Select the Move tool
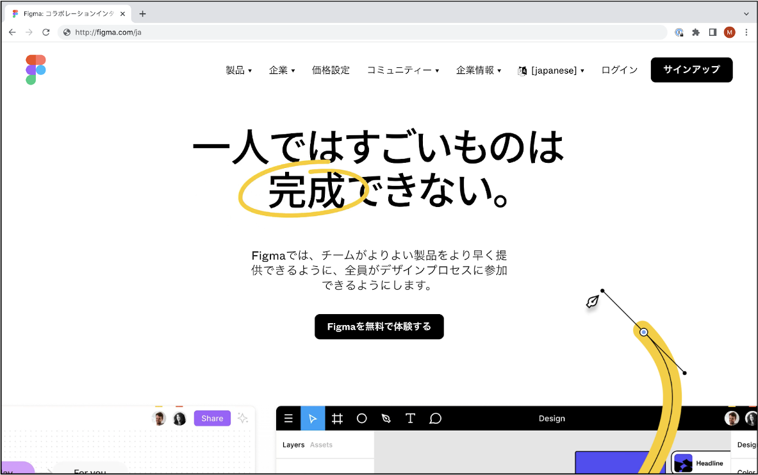Image resolution: width=758 pixels, height=475 pixels. 313,418
